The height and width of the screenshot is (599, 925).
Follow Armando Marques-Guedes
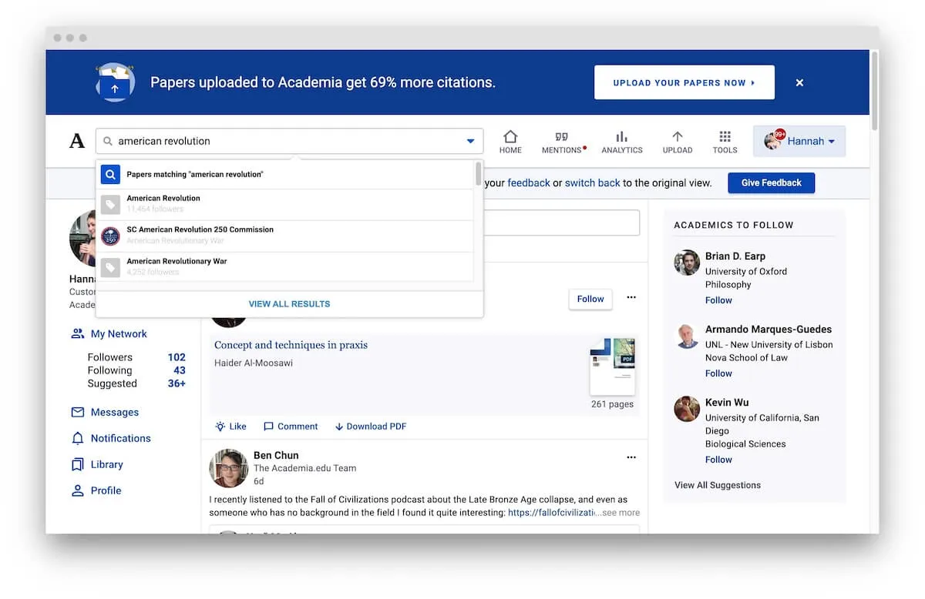click(718, 373)
